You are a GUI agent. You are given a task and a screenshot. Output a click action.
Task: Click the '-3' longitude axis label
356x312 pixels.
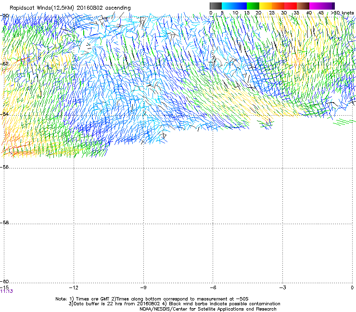click(x=282, y=288)
